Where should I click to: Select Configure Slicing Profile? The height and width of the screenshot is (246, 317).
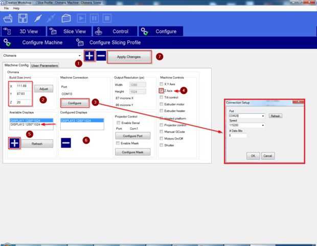tap(108, 42)
